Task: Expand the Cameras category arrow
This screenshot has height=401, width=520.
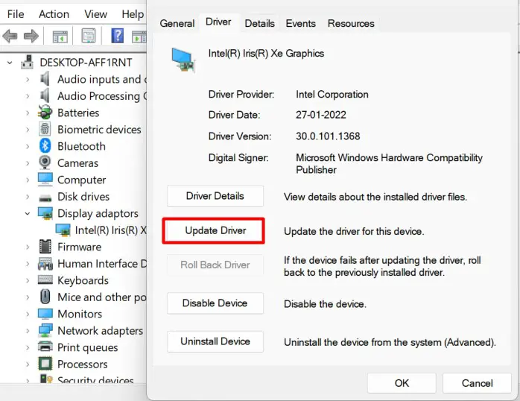Action: pos(28,163)
